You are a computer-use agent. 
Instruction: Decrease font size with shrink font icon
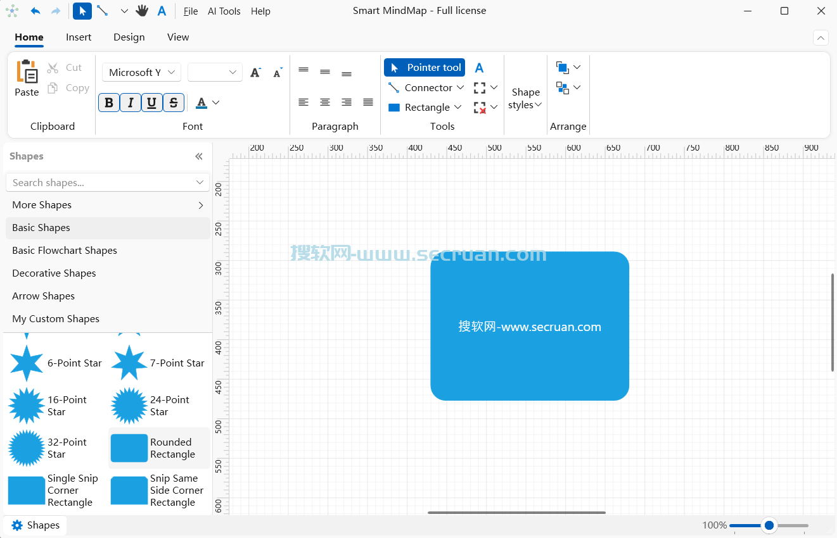coord(278,72)
